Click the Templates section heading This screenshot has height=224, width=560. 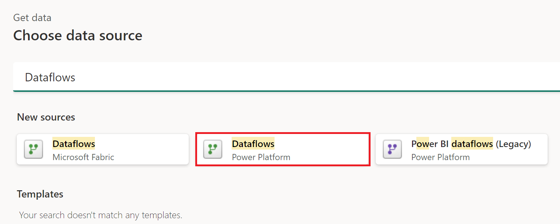point(40,194)
